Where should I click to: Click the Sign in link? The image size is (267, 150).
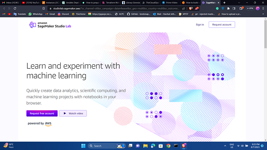click(200, 25)
